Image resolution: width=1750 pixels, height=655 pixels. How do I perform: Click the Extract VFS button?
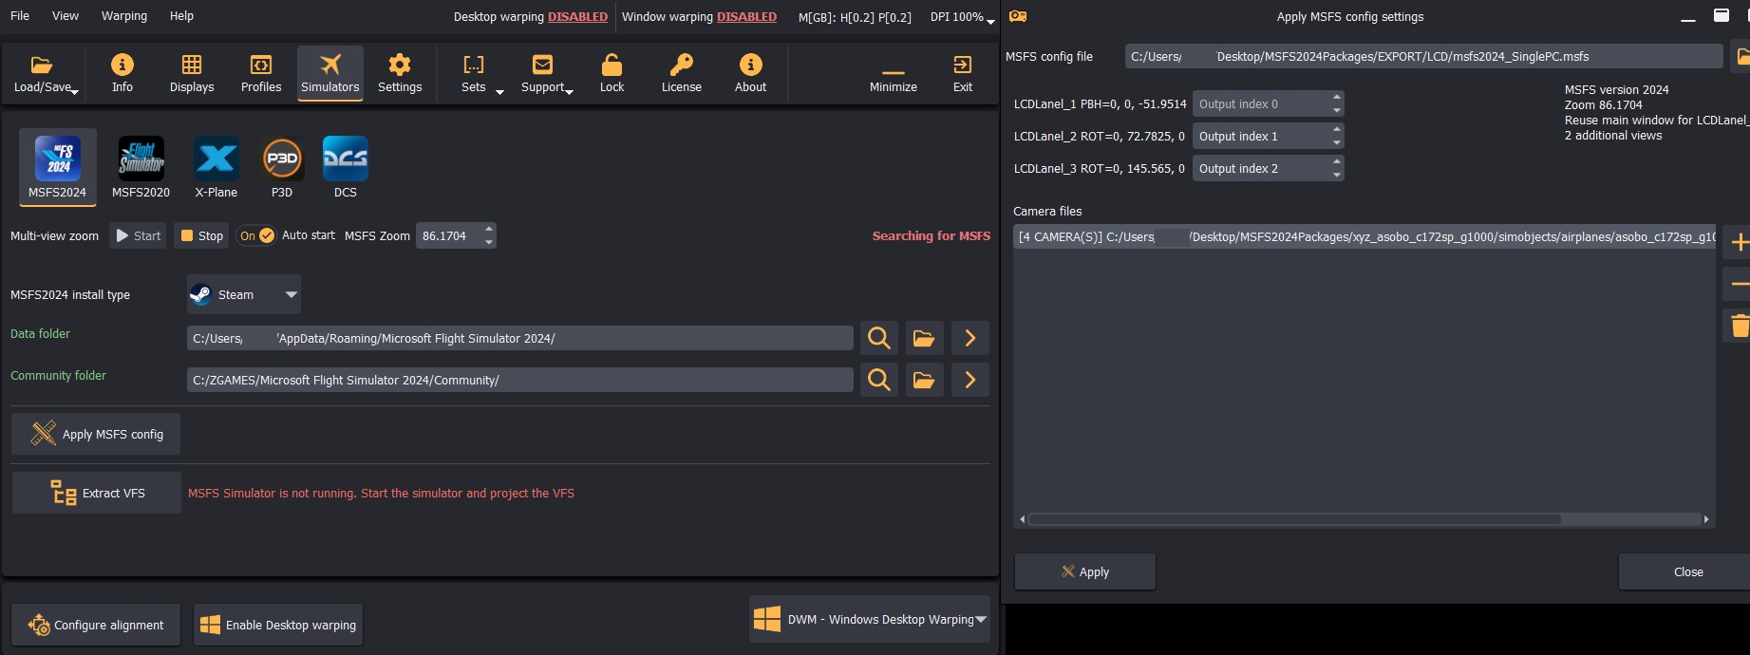[x=97, y=493]
